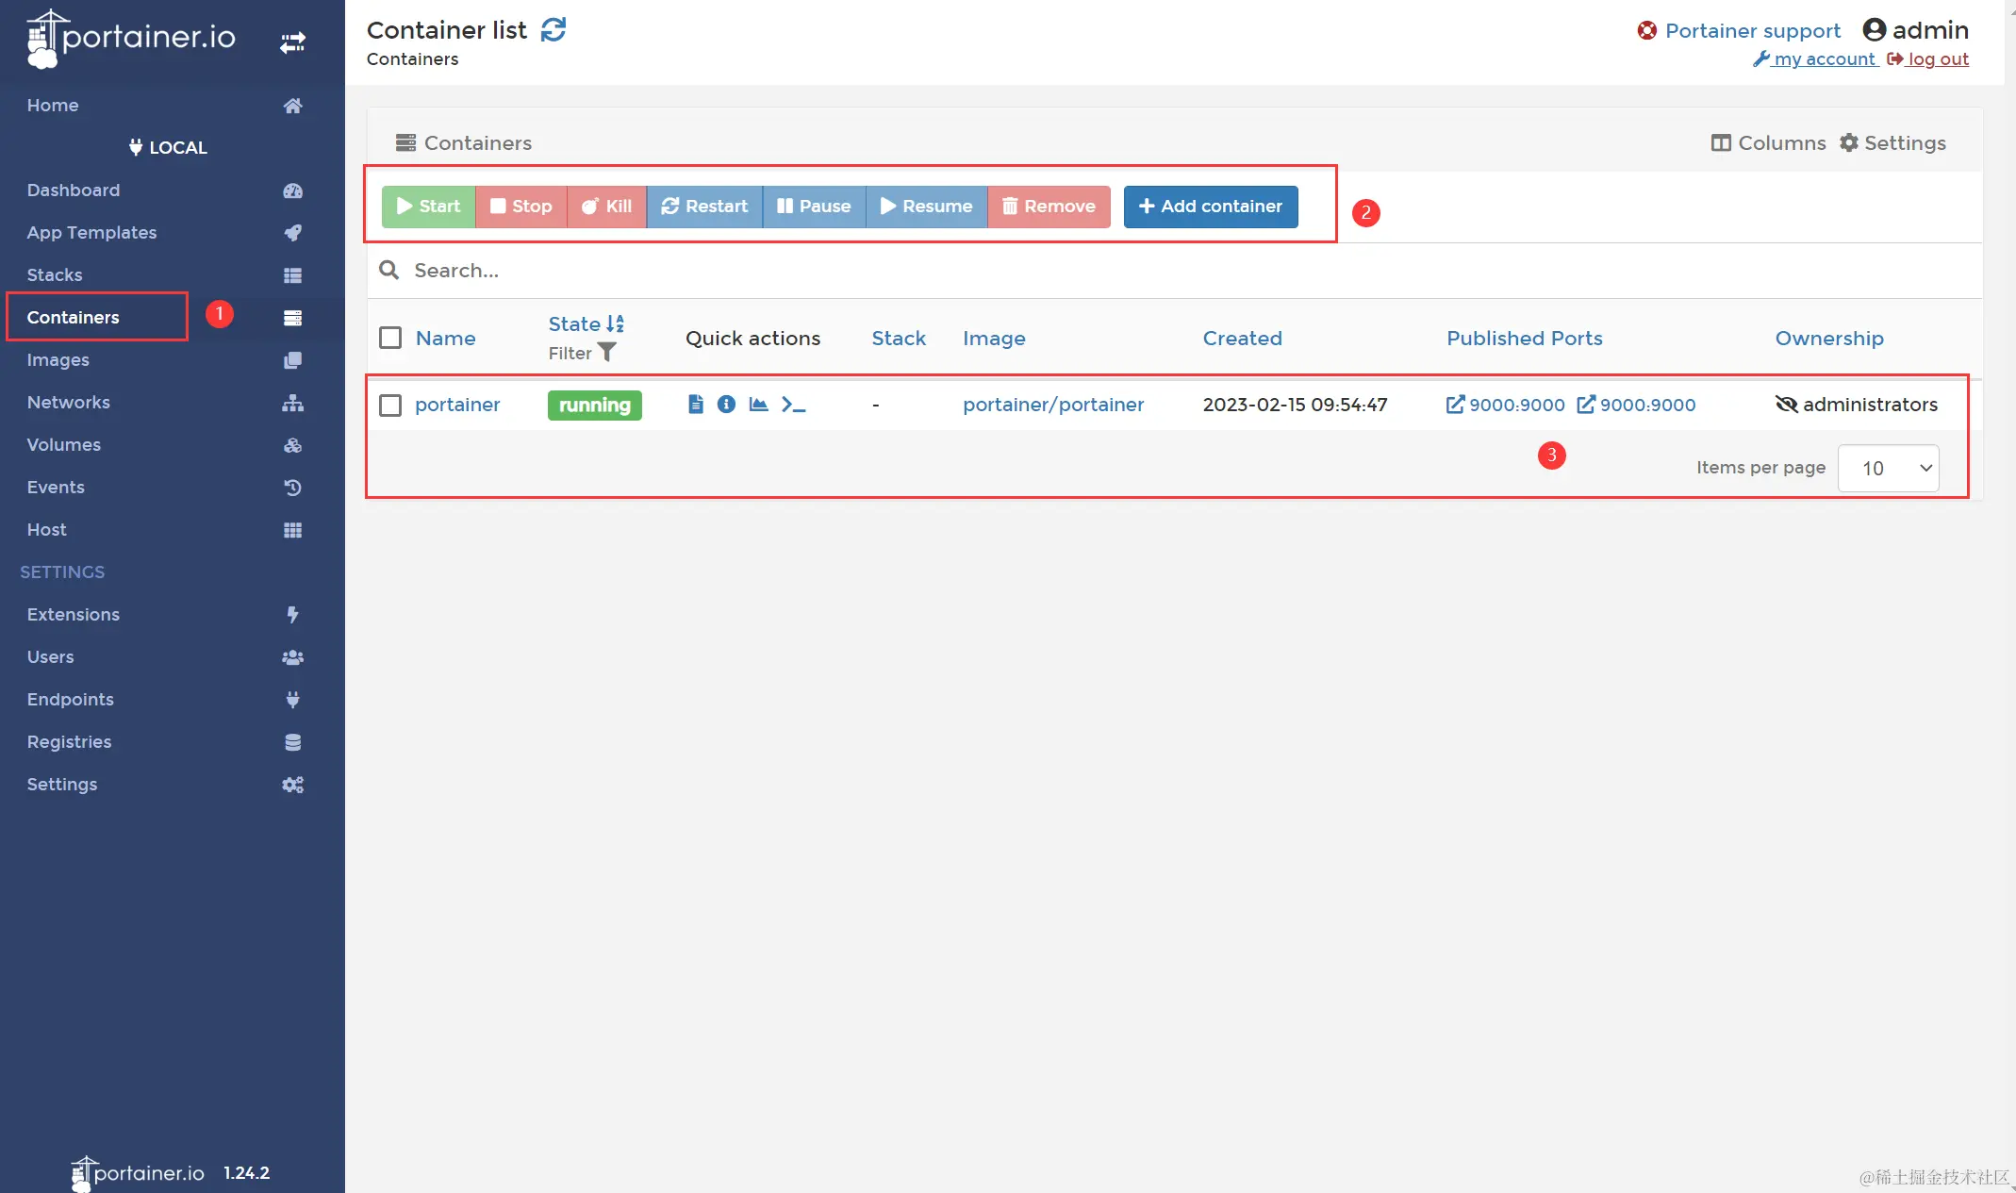Click the container logs quick action icon

coord(696,405)
